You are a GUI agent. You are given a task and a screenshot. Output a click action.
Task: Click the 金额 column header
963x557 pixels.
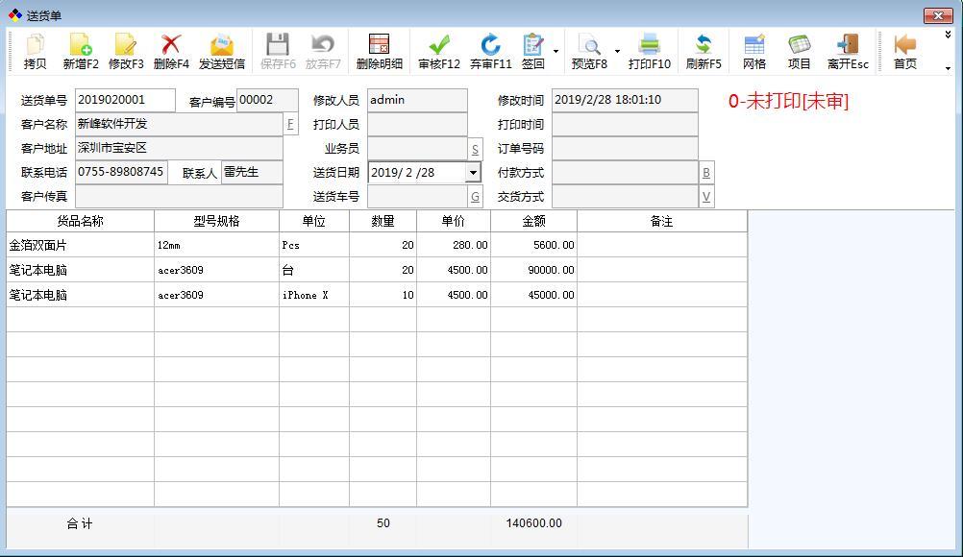click(533, 222)
